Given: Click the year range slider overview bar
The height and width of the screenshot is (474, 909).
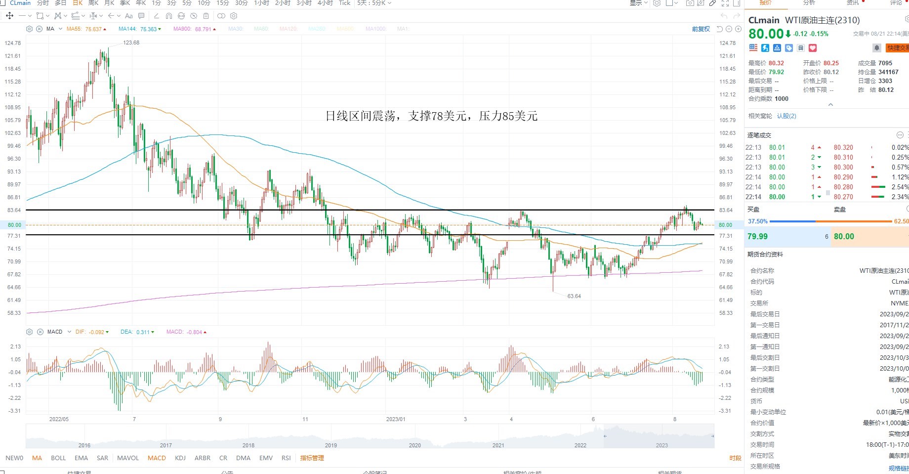Looking at the screenshot, I should 370,436.
